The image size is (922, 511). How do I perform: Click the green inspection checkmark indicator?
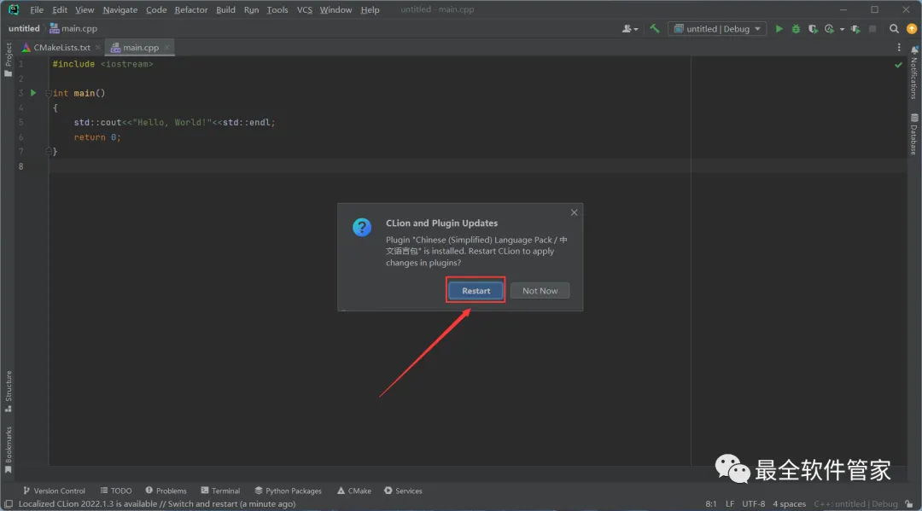coord(898,65)
